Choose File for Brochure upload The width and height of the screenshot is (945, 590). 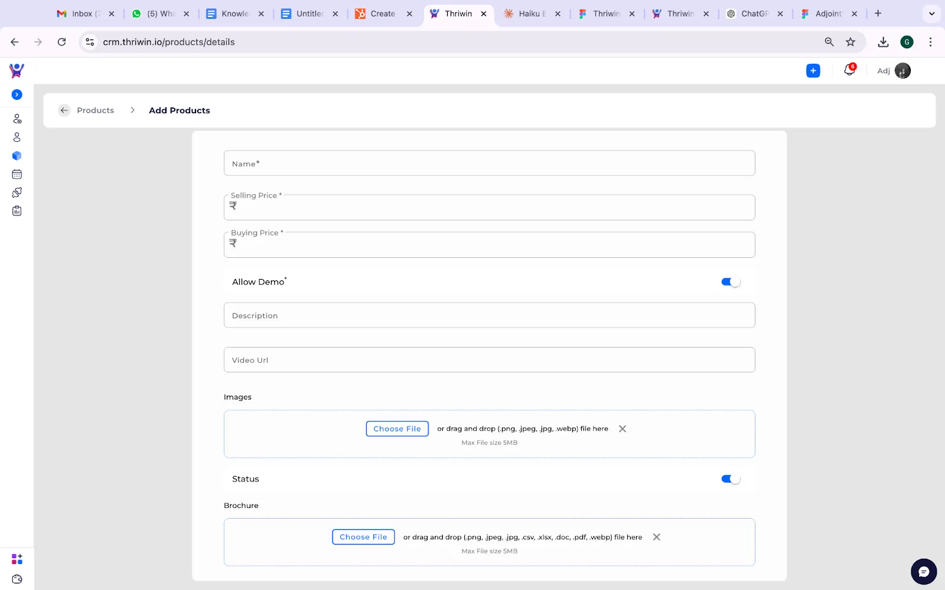(363, 537)
